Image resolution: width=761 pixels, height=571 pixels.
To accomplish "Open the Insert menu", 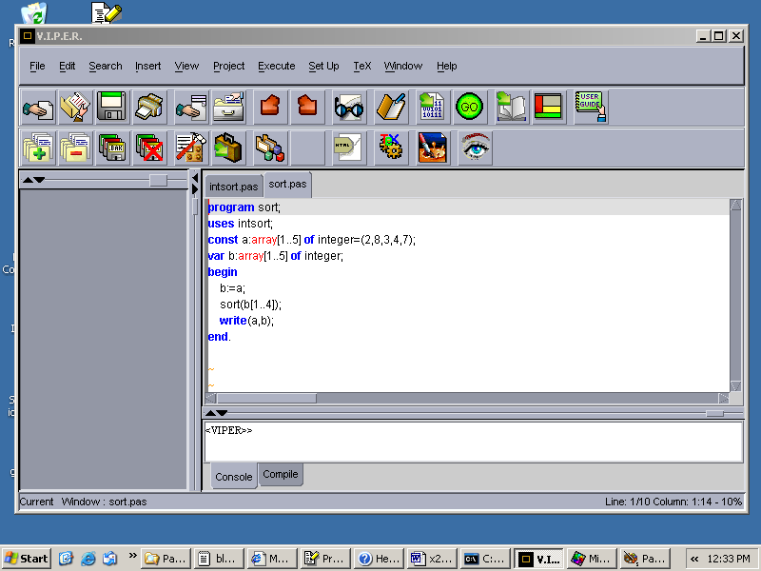I will [148, 66].
